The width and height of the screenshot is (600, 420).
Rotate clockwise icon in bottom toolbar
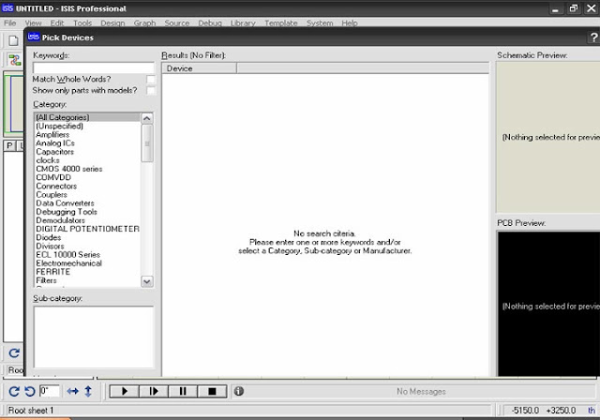pyautogui.click(x=14, y=391)
